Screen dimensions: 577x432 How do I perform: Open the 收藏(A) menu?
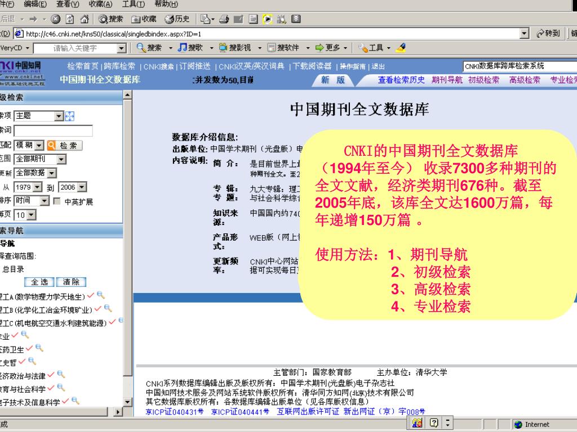(100, 4)
